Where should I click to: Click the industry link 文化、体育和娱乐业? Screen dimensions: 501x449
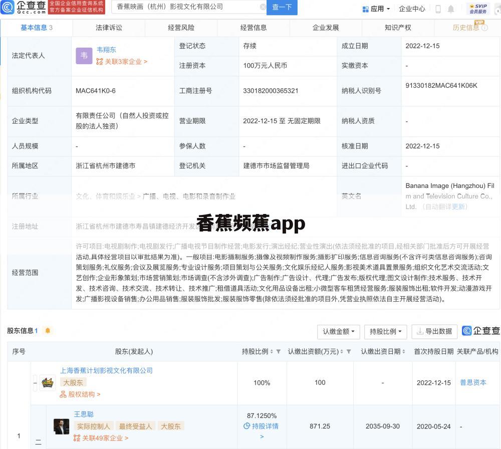tap(105, 196)
